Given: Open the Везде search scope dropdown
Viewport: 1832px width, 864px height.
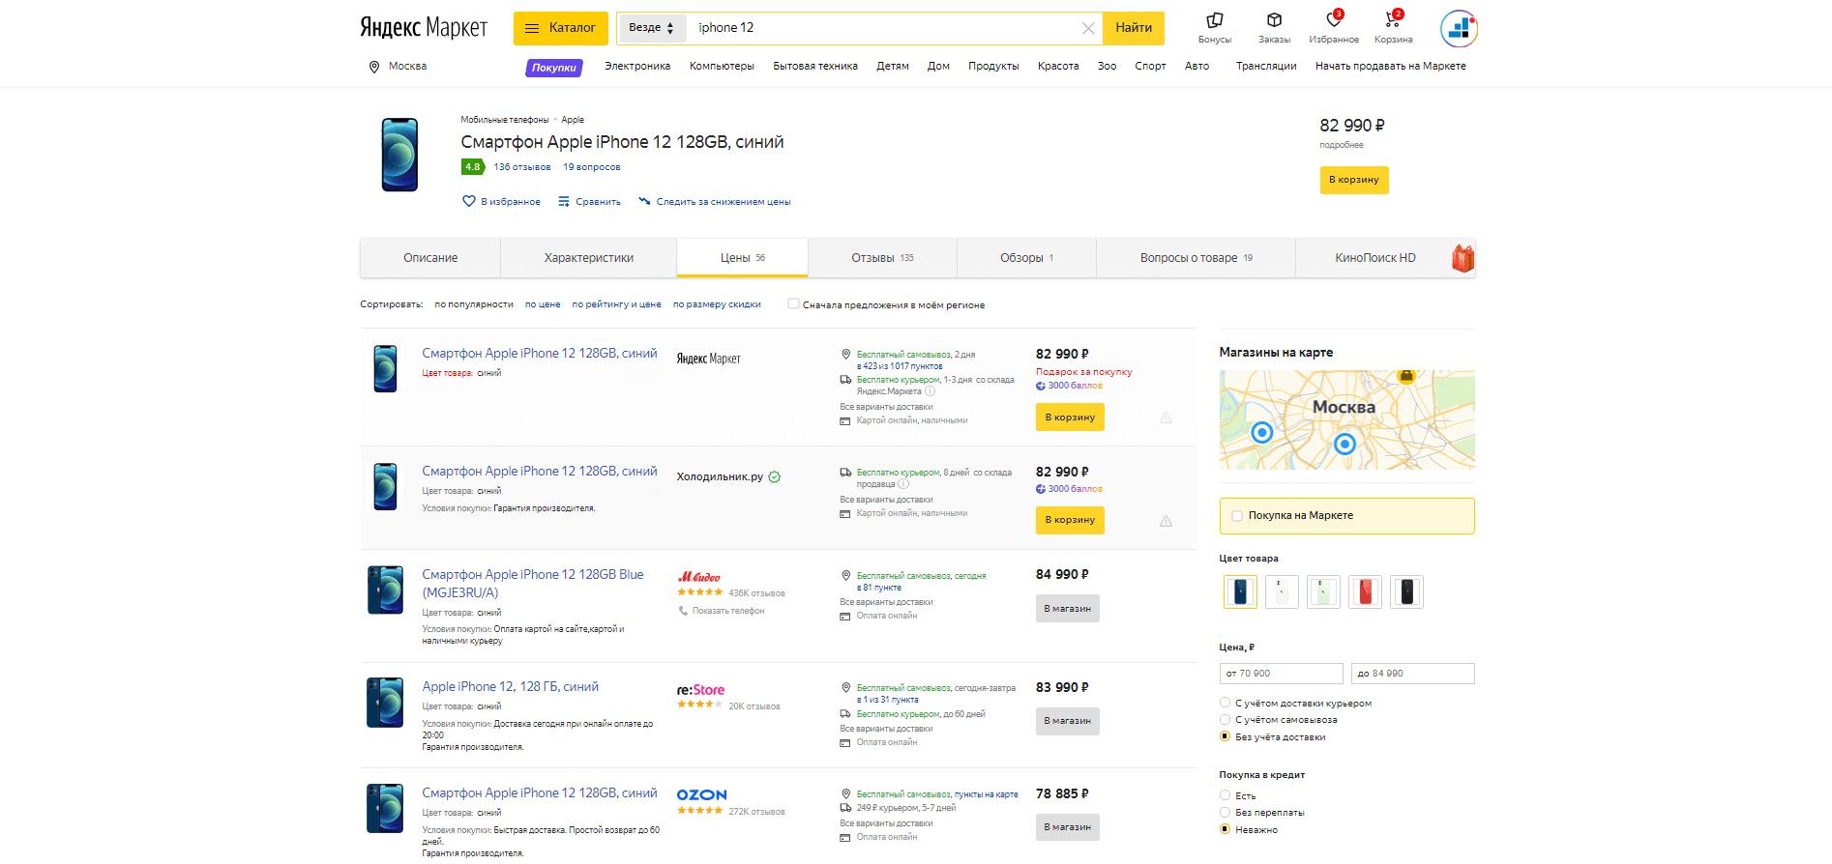Looking at the screenshot, I should [651, 28].
